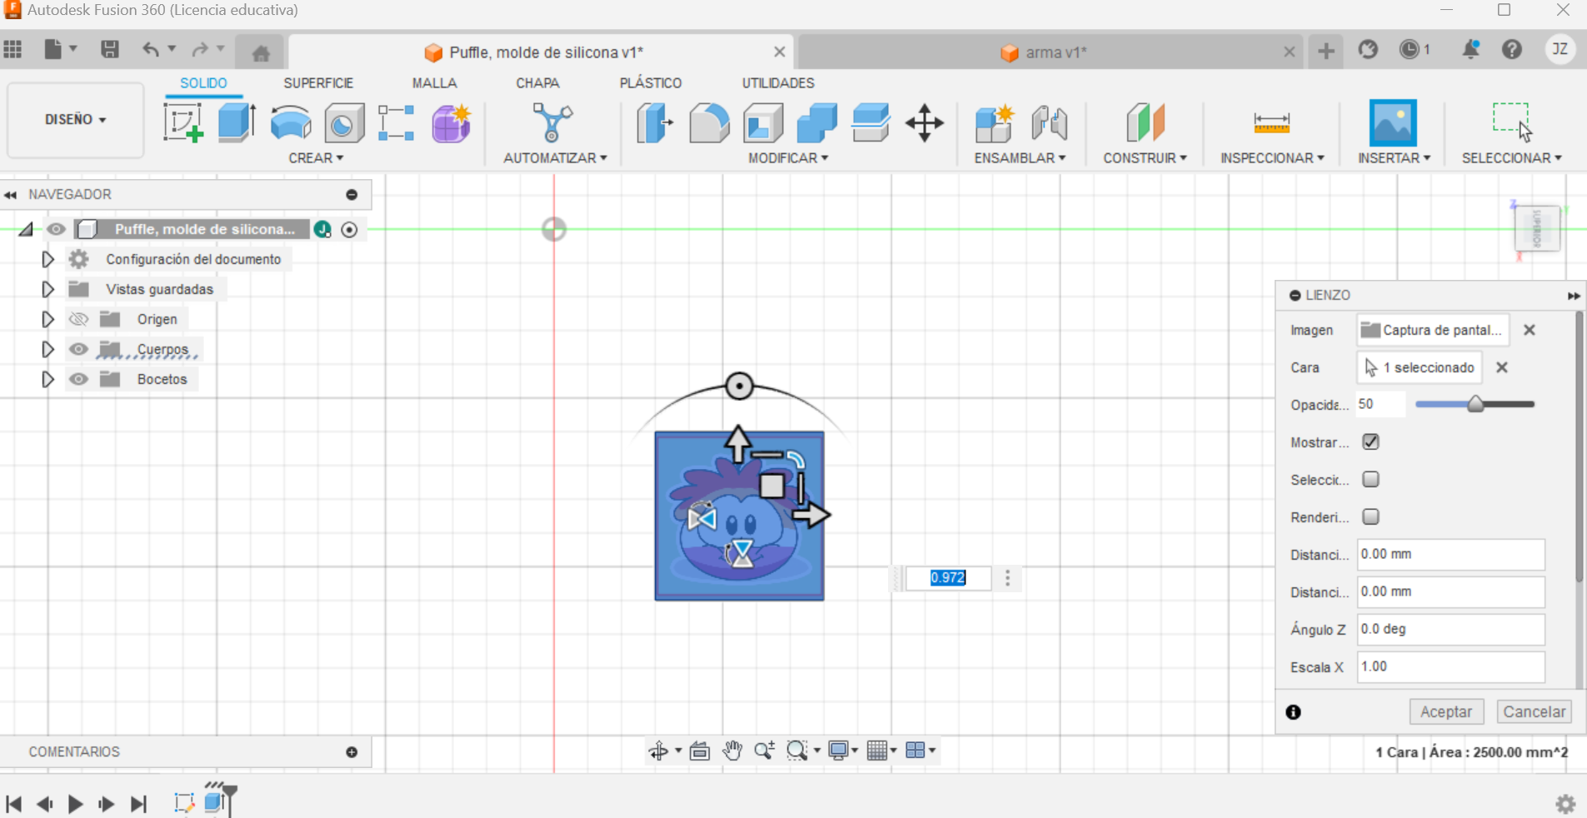This screenshot has width=1587, height=818.
Task: Click the Save icon in title toolbar
Action: (109, 49)
